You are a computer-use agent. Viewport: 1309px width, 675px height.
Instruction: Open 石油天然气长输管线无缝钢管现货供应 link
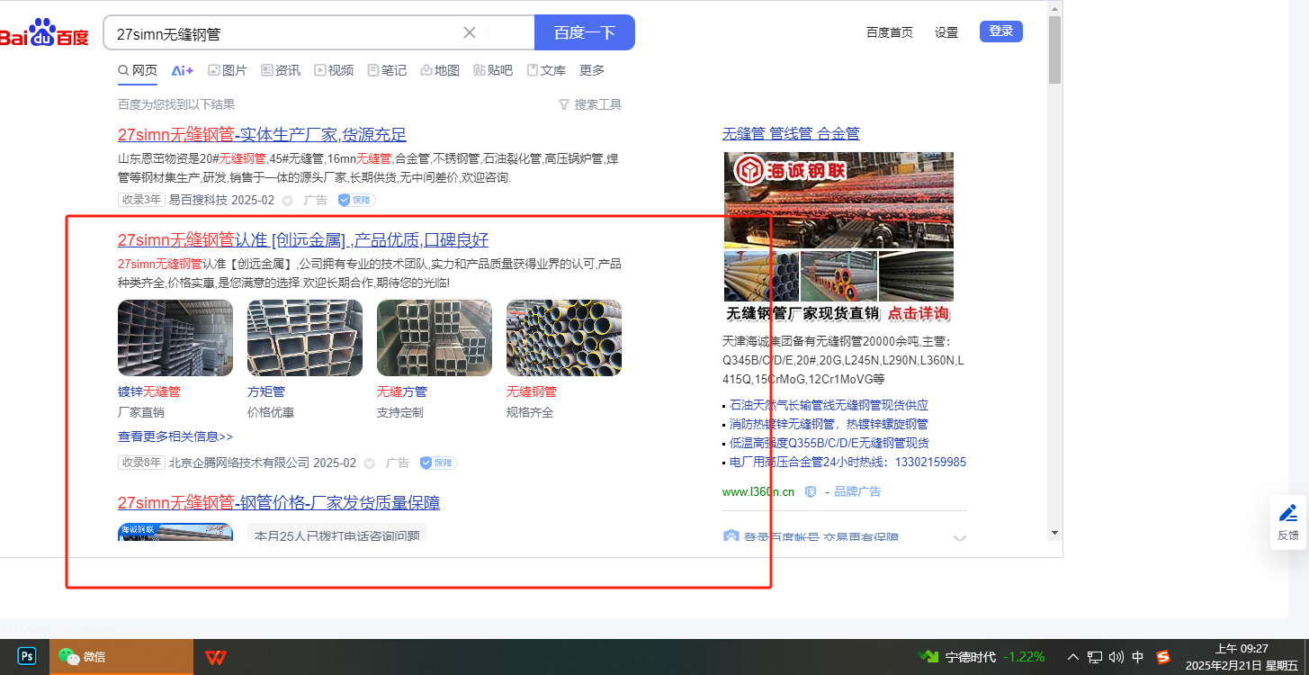[829, 405]
